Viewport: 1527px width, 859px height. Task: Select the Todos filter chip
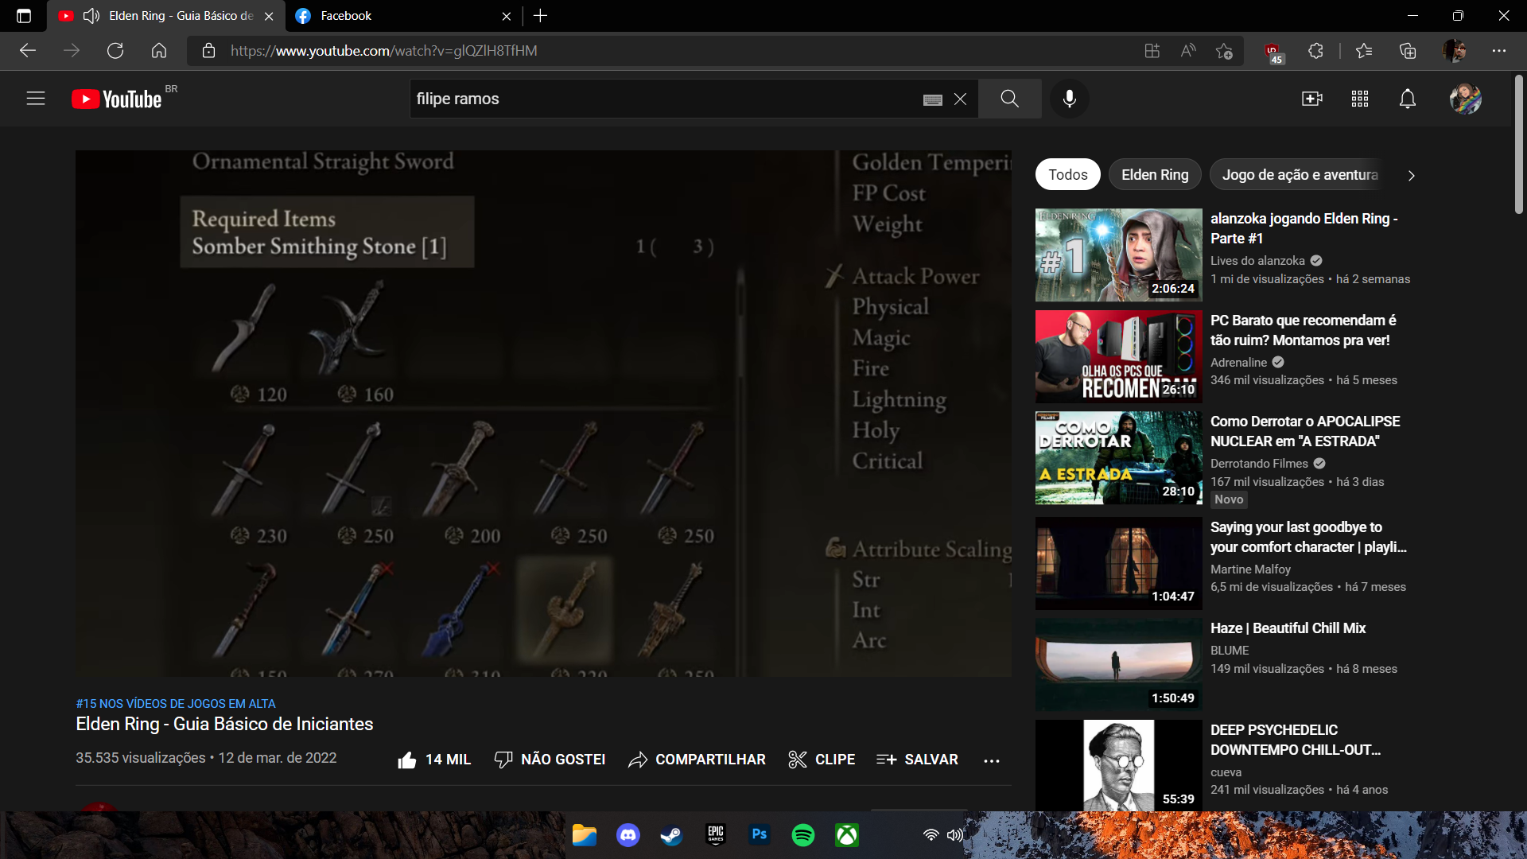tap(1067, 175)
